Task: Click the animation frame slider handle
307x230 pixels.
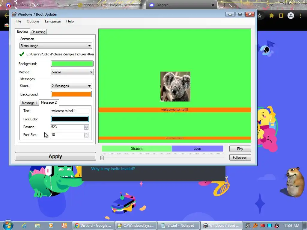Action: click(x=102, y=157)
